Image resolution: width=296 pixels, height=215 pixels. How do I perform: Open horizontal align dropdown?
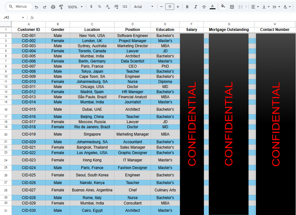[255, 7]
